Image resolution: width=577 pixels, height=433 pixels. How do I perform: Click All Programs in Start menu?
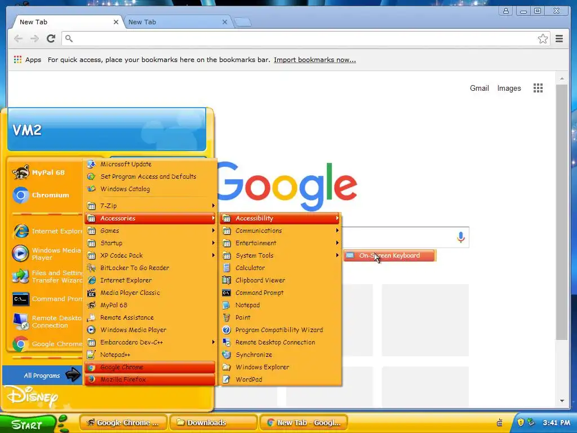(42, 375)
